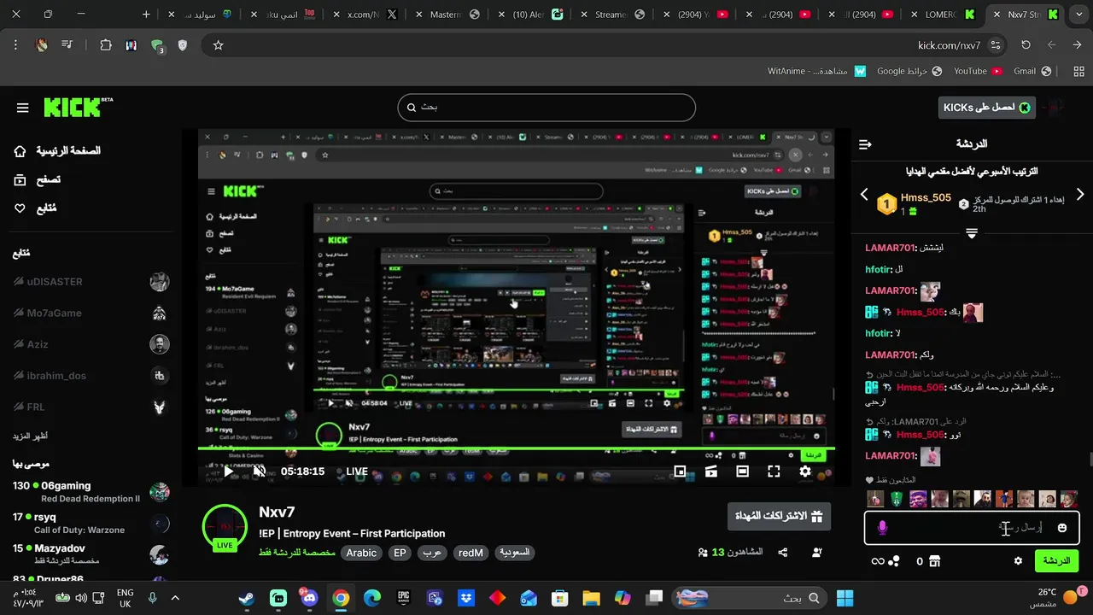The image size is (1093, 615).
Task: Open recommended channel Mazyadov
Action: [91, 553]
